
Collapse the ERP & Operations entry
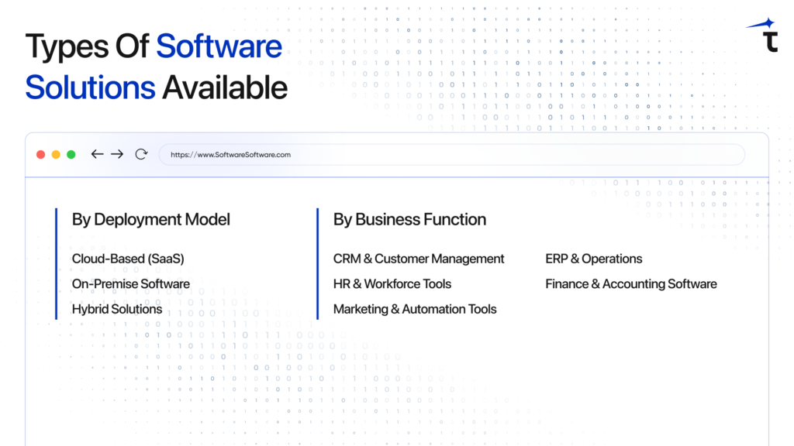point(594,259)
